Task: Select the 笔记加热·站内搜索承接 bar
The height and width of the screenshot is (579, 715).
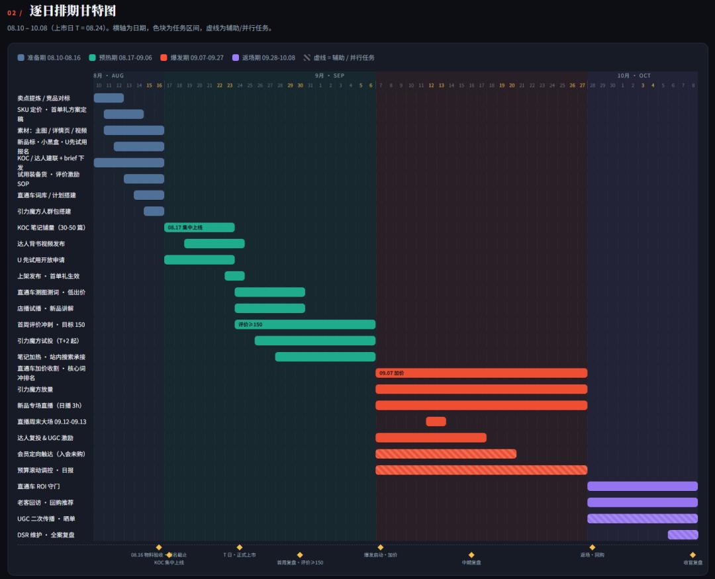Action: pos(325,357)
